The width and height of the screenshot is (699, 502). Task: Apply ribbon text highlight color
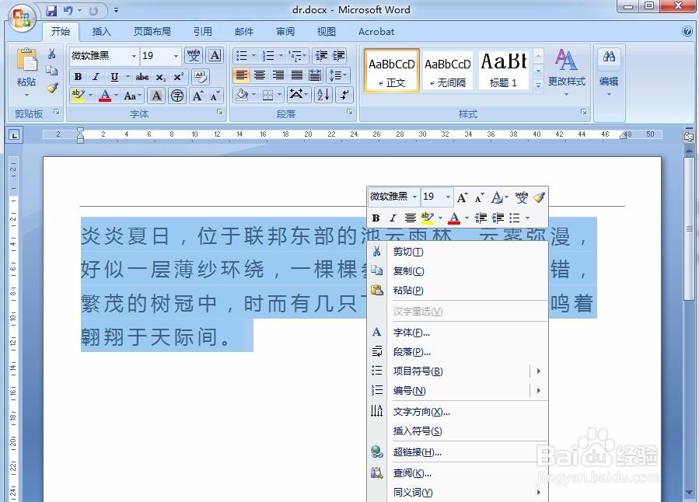point(78,96)
